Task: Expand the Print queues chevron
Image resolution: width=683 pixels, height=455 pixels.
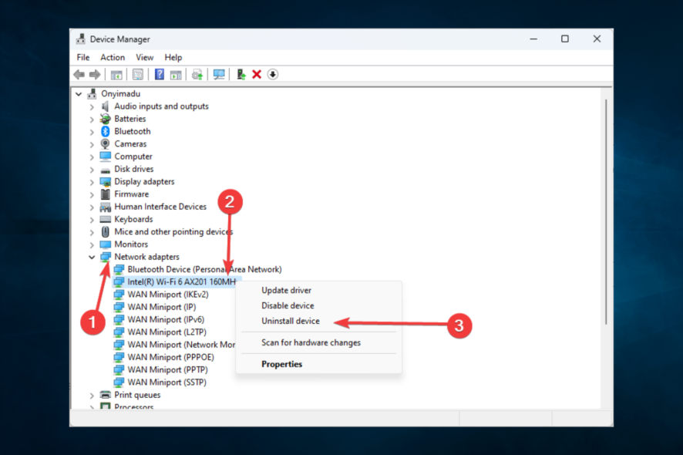Action: pos(92,396)
